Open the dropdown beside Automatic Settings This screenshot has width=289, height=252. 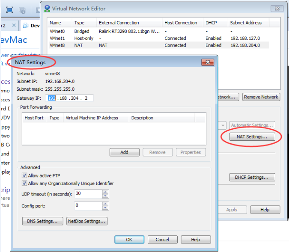click(223, 125)
